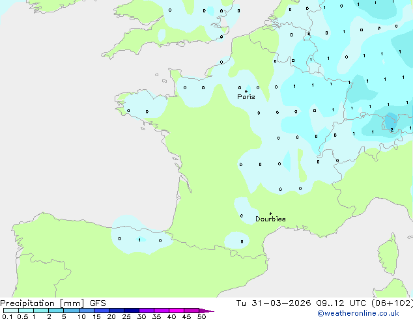Click the '1' value in northern Spain

pyautogui.click(x=139, y=240)
